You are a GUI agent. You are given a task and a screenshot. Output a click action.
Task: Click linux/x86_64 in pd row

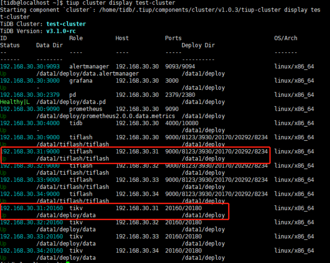[294, 95]
